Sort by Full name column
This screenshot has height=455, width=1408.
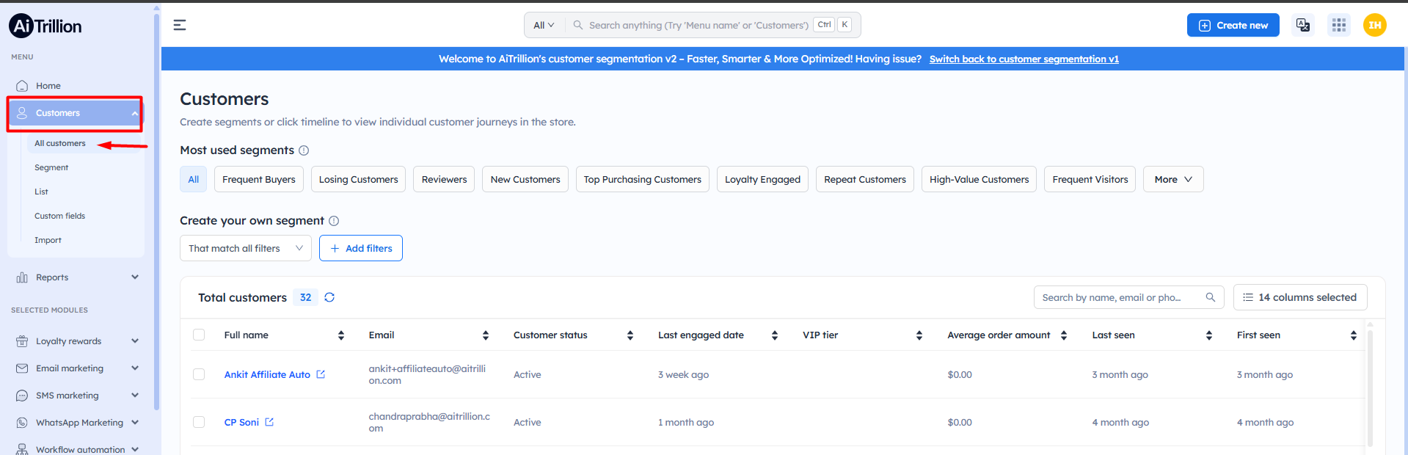(x=341, y=335)
